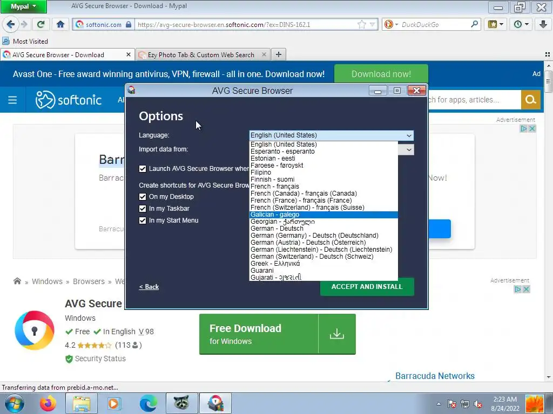The image size is (553, 414).
Task: Close the Ezy Photo Tab tab
Action: [x=264, y=54]
